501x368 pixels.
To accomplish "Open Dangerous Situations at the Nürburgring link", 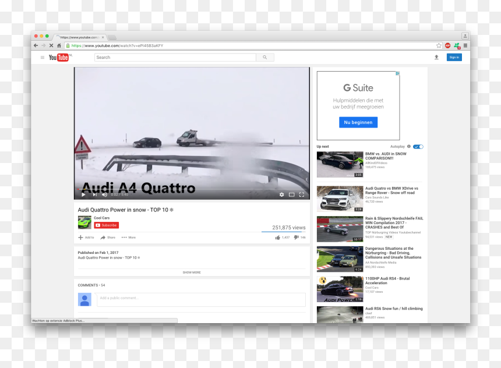I will click(x=393, y=253).
